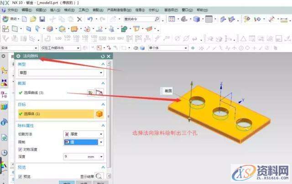Open the 实体 selection filter dropdown
Viewport: 292px width, 184px height.
19,48
